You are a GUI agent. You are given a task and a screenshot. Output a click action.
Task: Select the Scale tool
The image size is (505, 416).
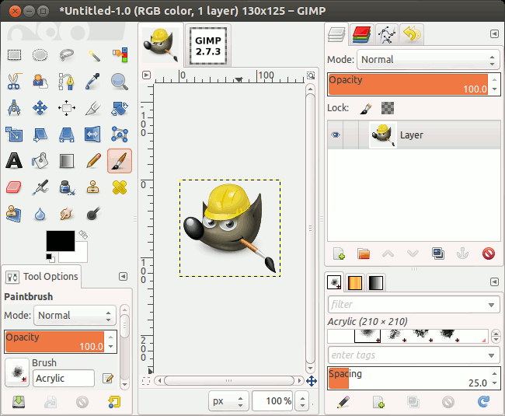(14, 134)
